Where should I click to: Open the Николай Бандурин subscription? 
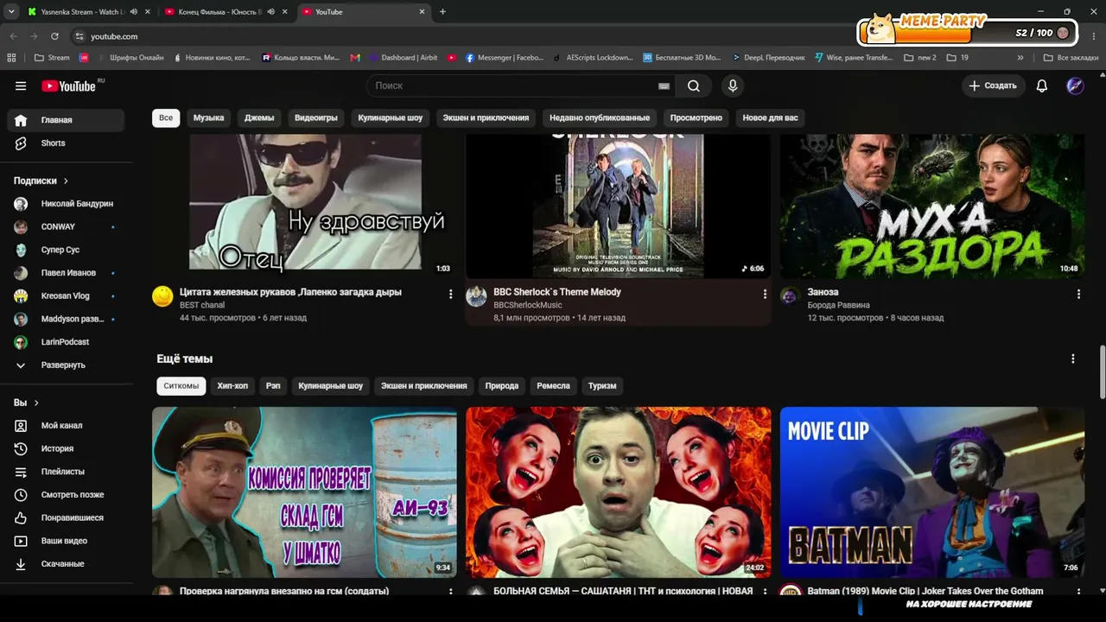tap(66, 204)
